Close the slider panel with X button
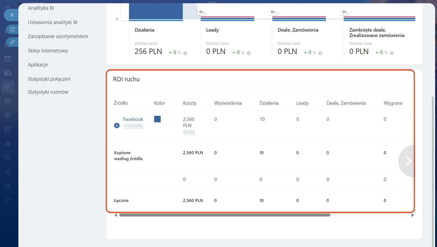The width and height of the screenshot is (437, 247). [12, 15]
